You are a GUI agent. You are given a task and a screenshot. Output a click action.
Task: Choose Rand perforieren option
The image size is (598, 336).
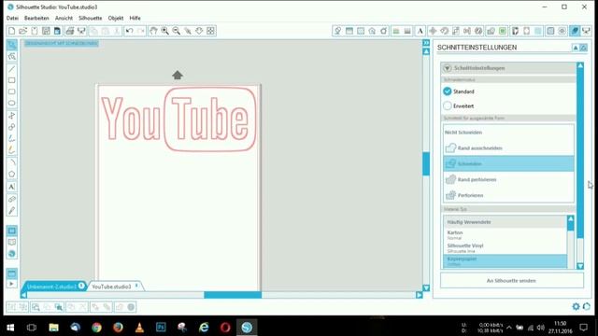[508, 179]
